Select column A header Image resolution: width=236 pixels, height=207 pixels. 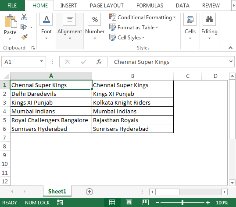point(51,76)
